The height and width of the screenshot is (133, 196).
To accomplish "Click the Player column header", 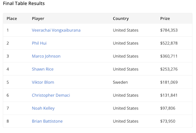I will coord(38,19).
